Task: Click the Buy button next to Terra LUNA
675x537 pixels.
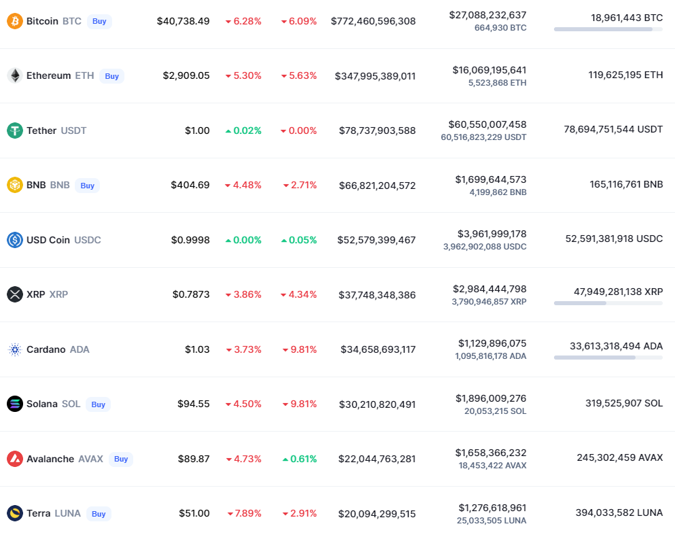Action: click(x=99, y=514)
